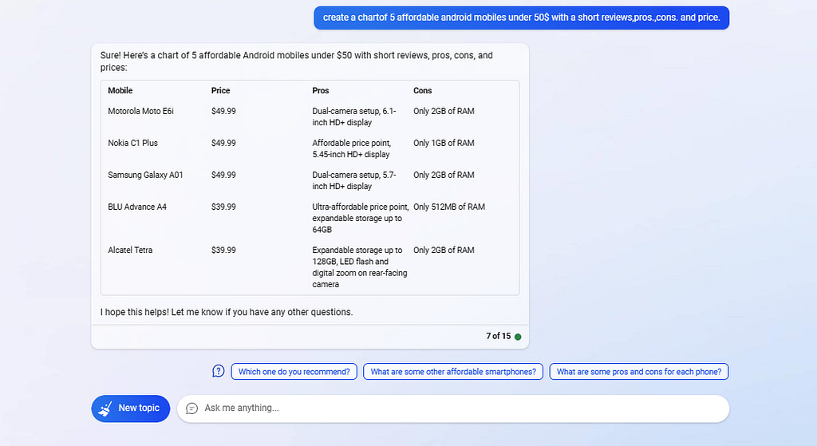Screen dimensions: 817x446
Task: Click 'Only 1GB of RAM' cons cell
Action: (444, 143)
